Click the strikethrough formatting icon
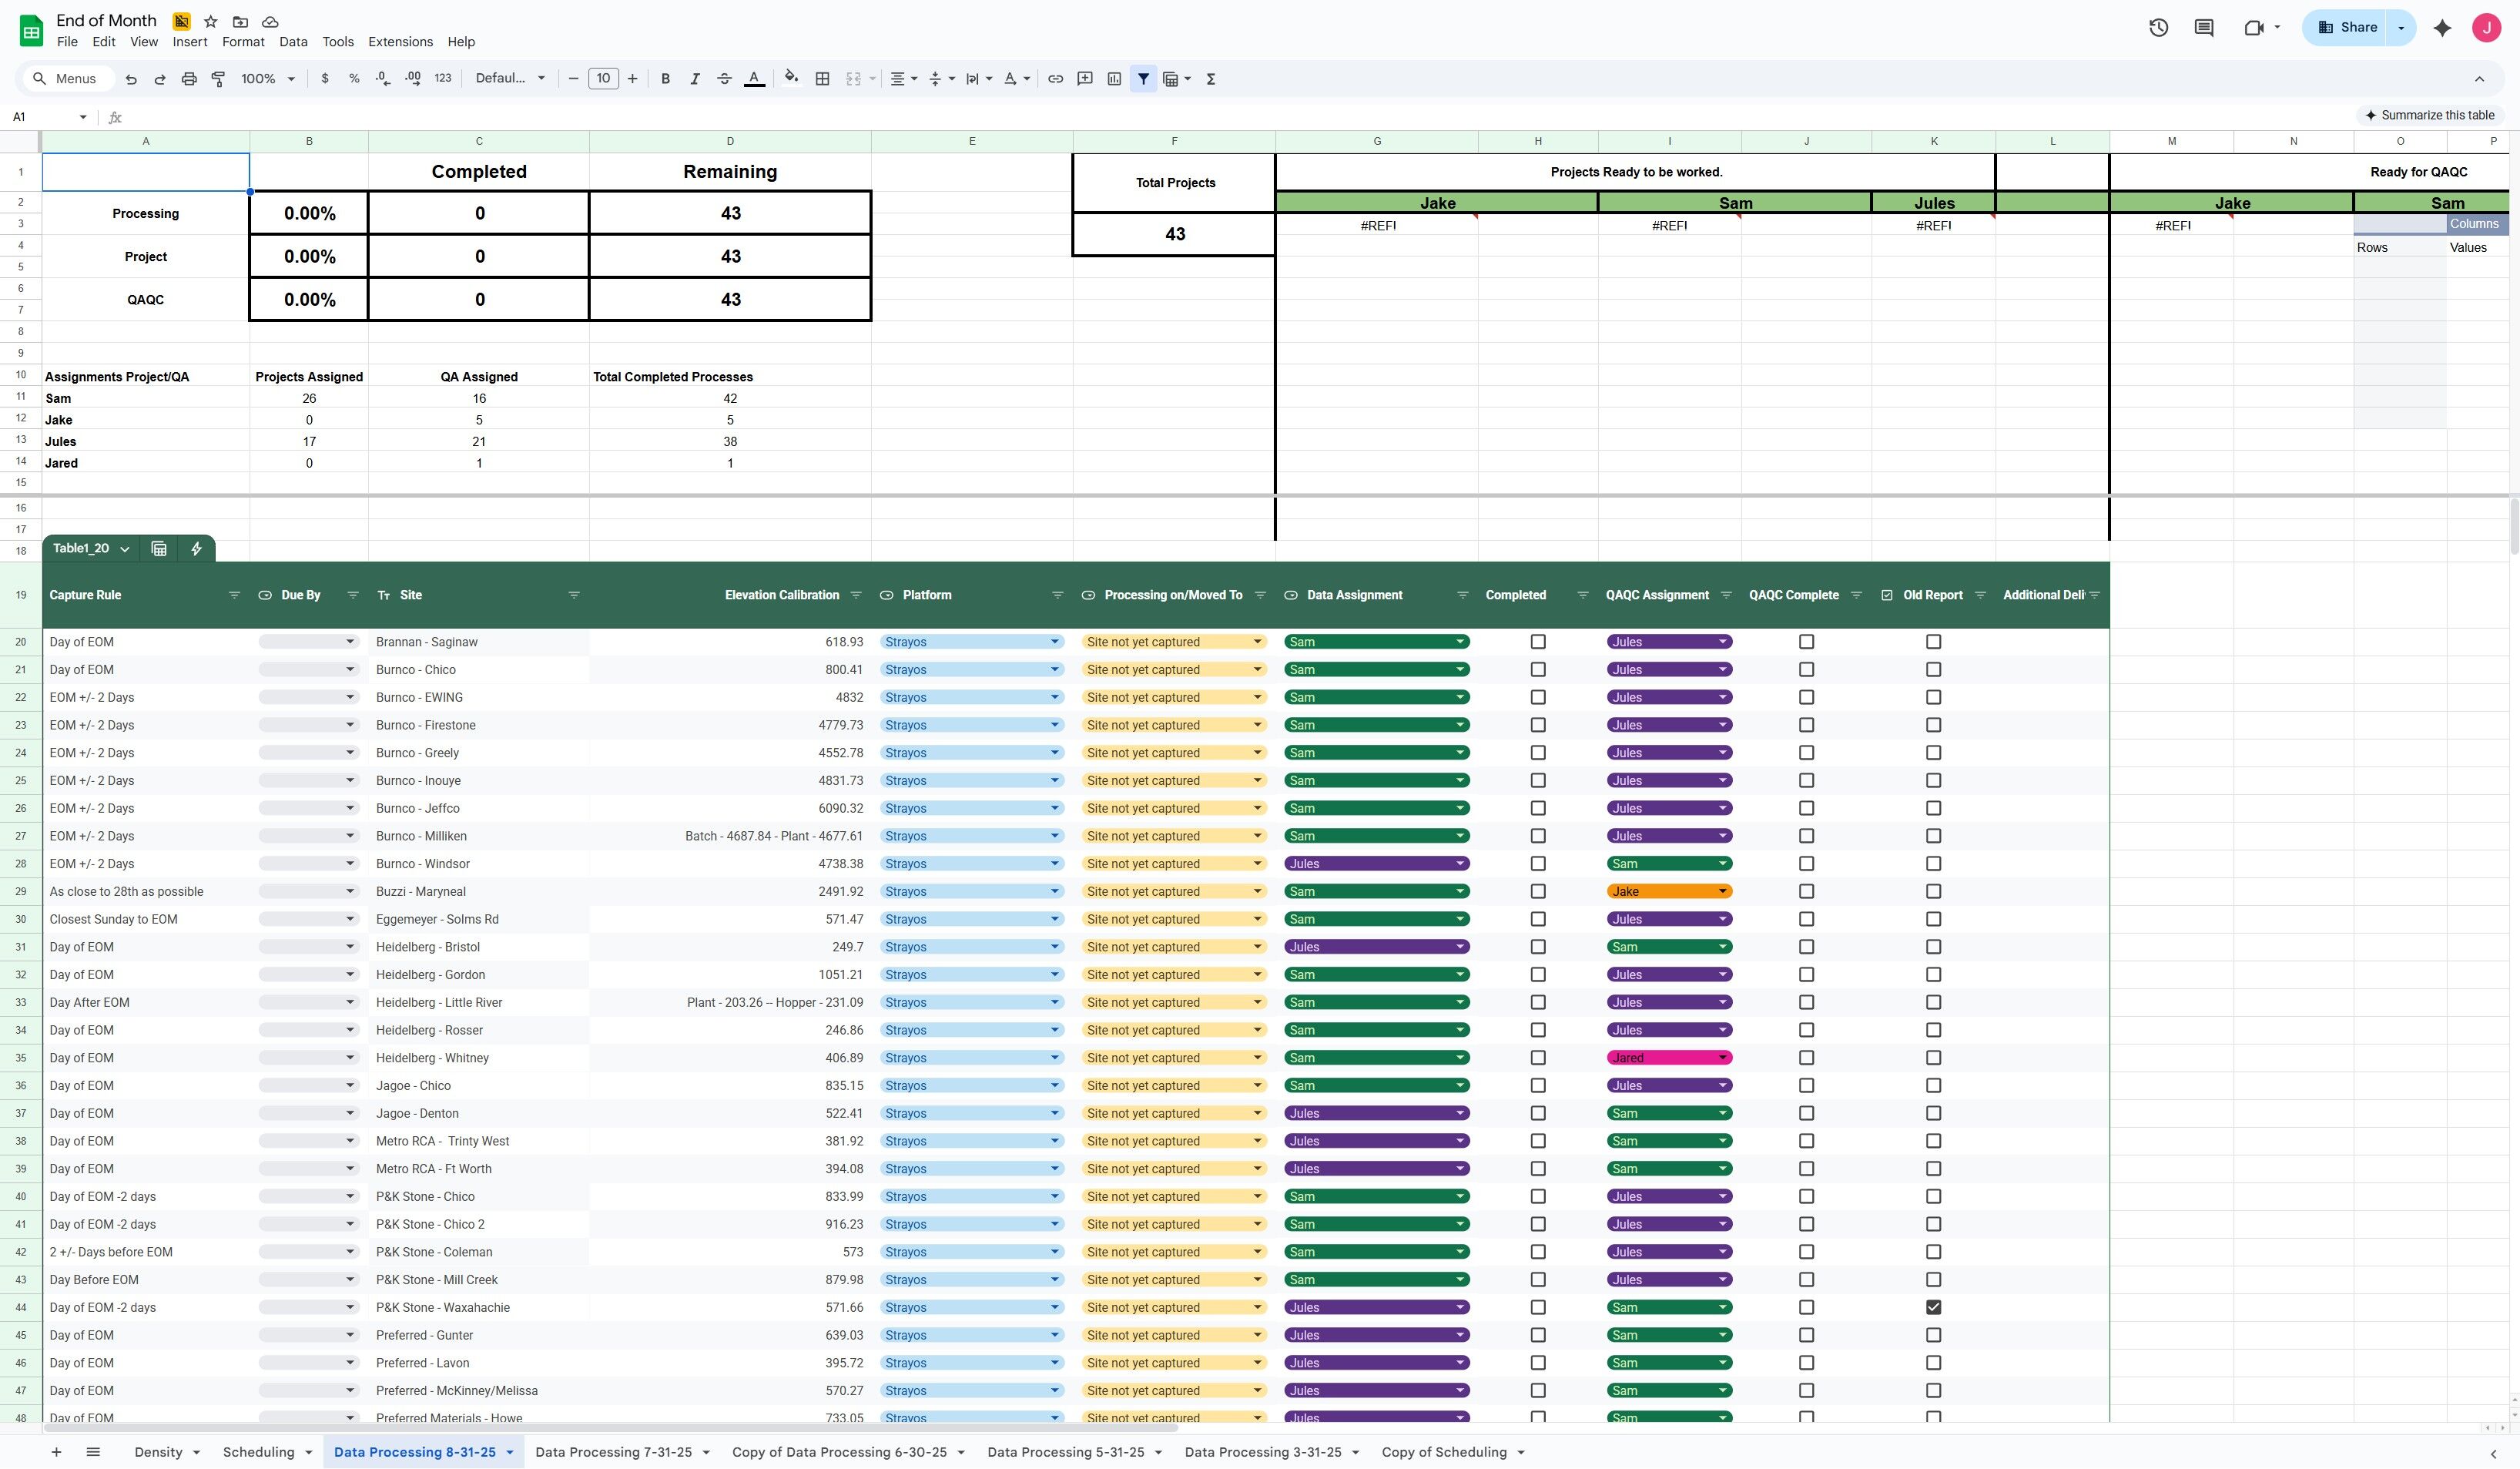The height and width of the screenshot is (1469, 2520). 724,79
